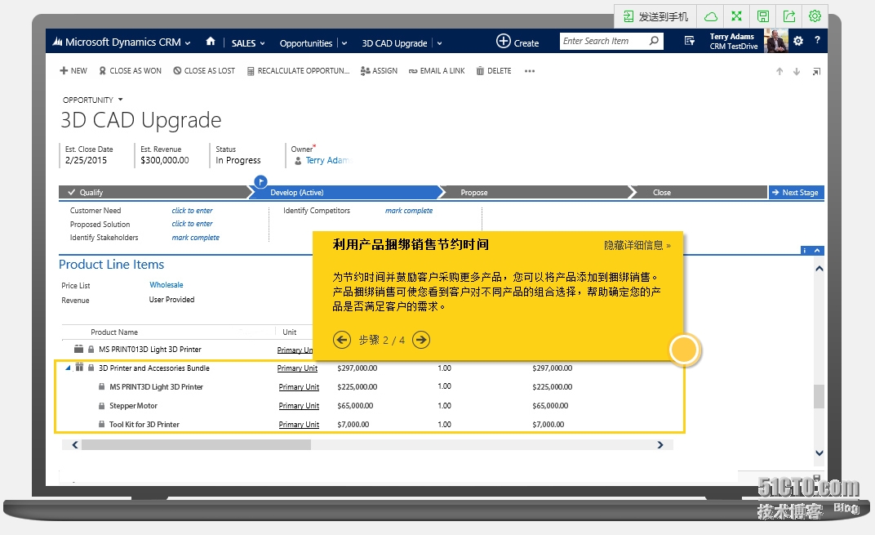
Task: Go to previous tutorial step arrow
Action: (x=342, y=340)
